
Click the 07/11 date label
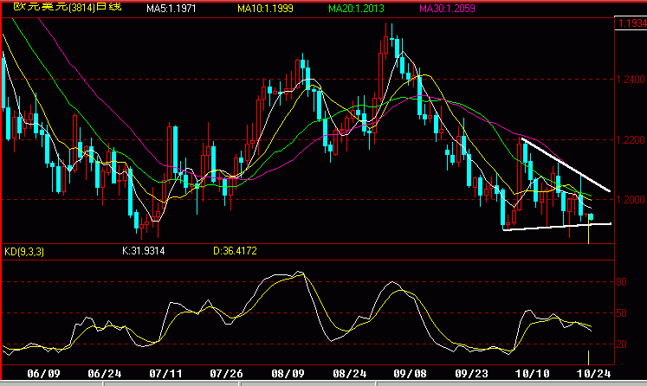pos(165,374)
